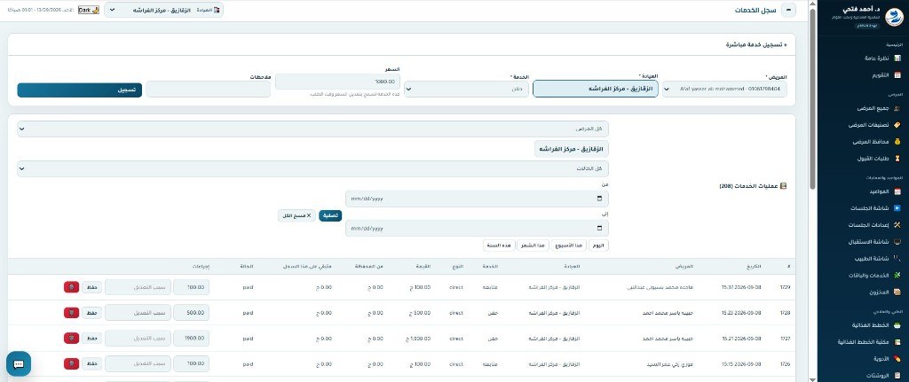Viewport: 909px width, 382px height.
Task: Click the طلبات القبول hourglass icon
Action: coord(897,158)
